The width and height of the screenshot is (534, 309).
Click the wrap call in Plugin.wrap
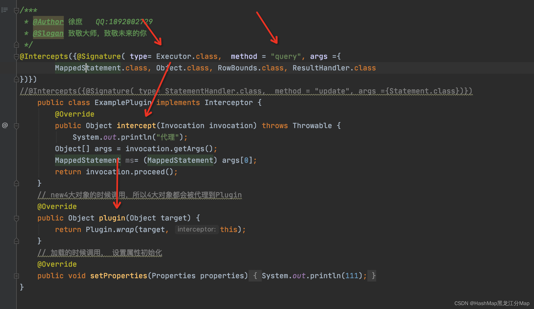(125, 230)
